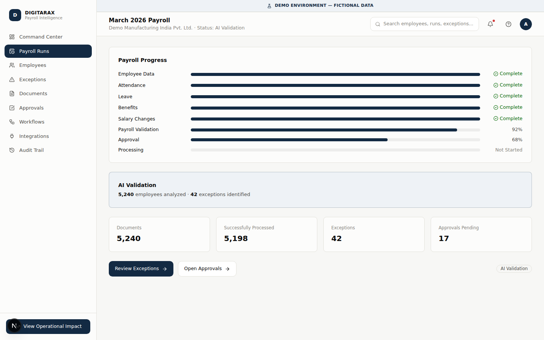Open the Approvals sidebar item
This screenshot has height=340, width=544.
(48, 108)
